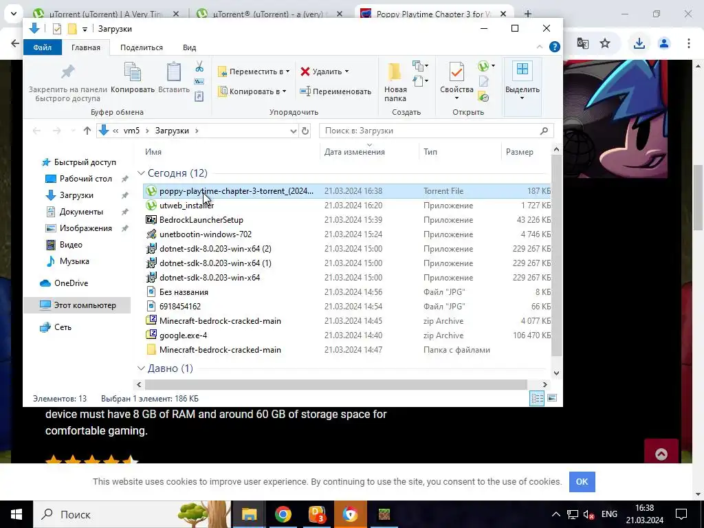This screenshot has width=704, height=528.
Task: Click the Chrome translate page icon
Action: point(583,43)
